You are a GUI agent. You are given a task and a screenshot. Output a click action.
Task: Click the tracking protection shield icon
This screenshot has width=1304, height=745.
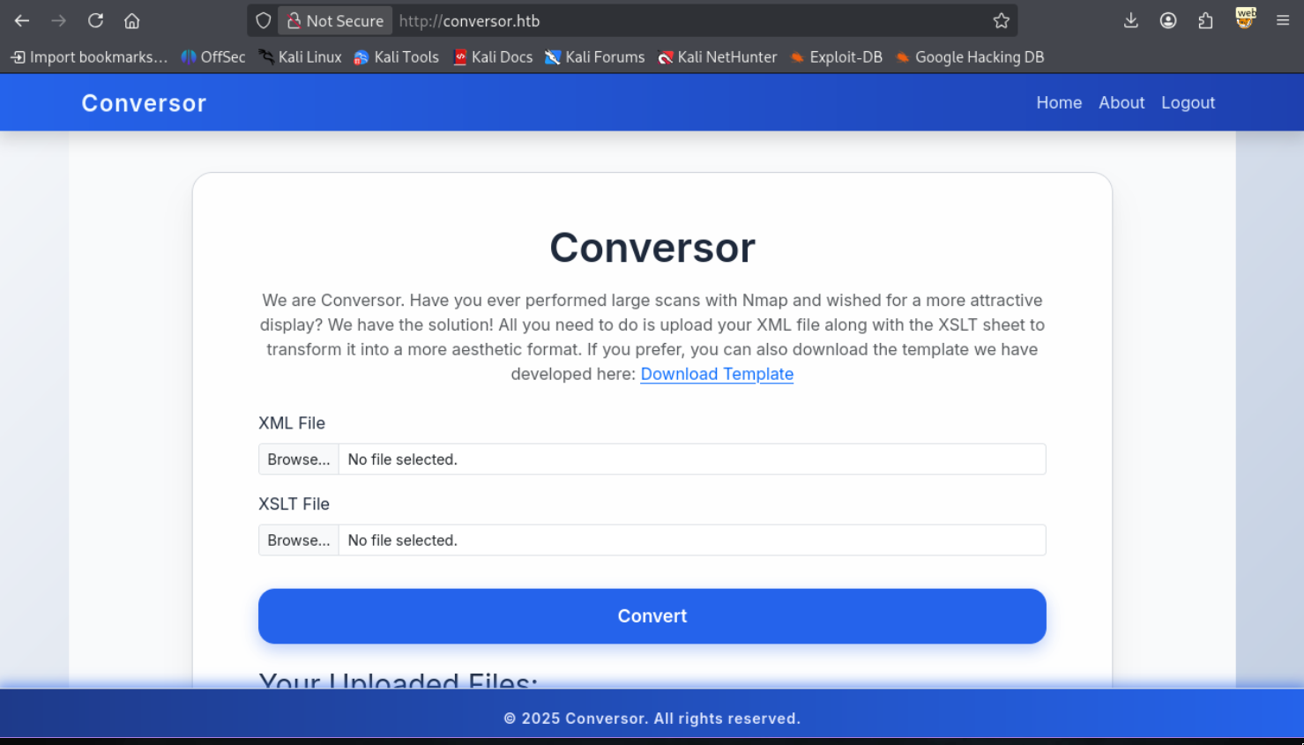(263, 19)
